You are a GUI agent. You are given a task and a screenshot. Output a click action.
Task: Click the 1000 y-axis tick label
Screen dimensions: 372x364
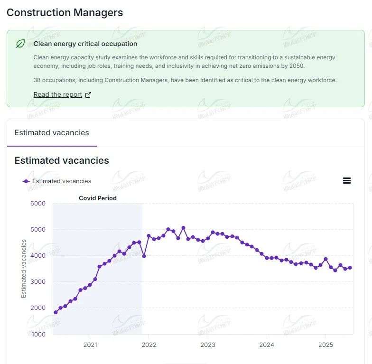click(x=37, y=334)
